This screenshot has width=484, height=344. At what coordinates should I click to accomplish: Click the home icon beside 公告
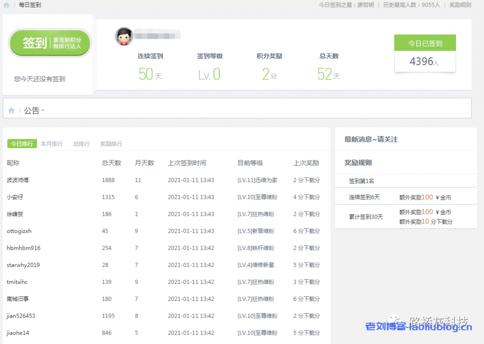11,111
